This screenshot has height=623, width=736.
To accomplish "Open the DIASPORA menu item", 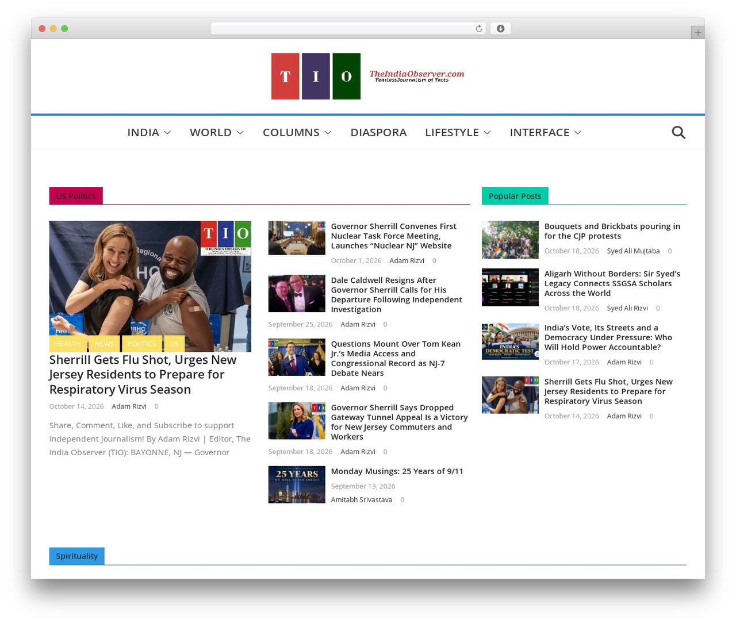I will [378, 132].
